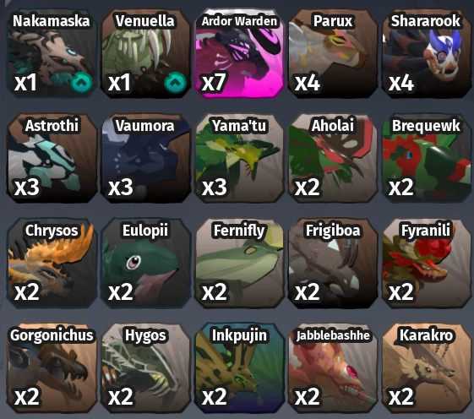Click the Frigiboa creature card
The height and width of the screenshot is (419, 474).
coord(333,263)
